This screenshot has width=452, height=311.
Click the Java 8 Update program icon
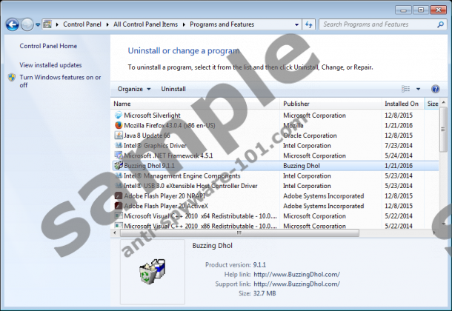click(119, 136)
